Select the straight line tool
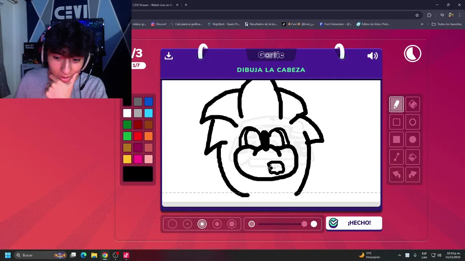 click(396, 157)
